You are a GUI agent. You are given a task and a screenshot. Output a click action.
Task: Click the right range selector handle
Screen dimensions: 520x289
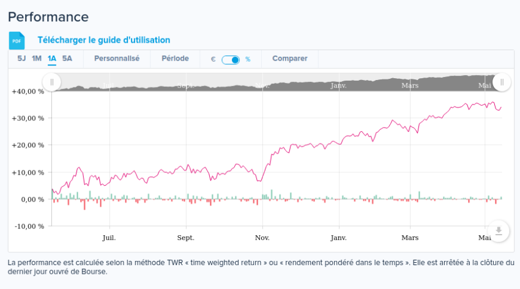point(501,82)
